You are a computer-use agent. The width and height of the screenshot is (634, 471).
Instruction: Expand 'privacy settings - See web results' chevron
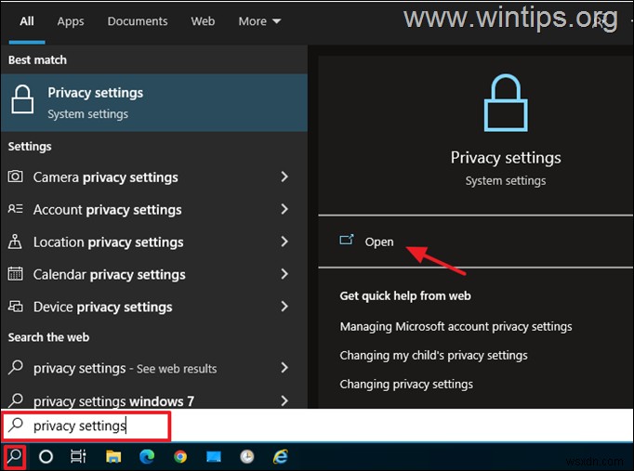(284, 368)
